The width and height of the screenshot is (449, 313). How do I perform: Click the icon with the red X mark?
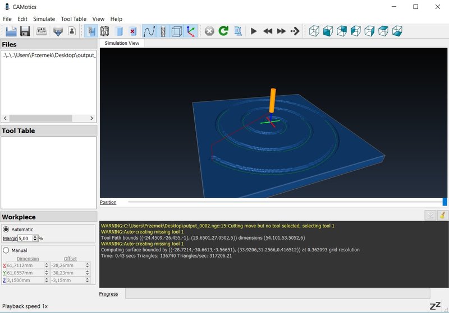132,31
